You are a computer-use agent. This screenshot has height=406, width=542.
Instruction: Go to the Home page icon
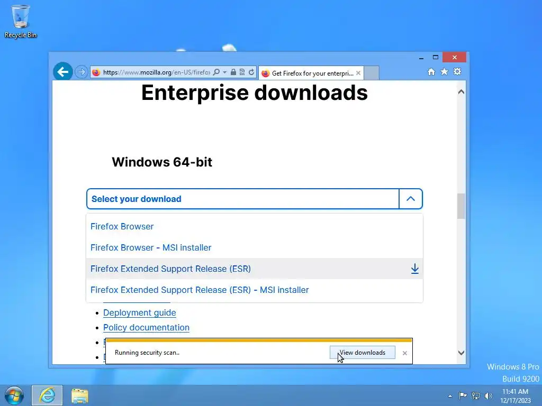pos(431,72)
